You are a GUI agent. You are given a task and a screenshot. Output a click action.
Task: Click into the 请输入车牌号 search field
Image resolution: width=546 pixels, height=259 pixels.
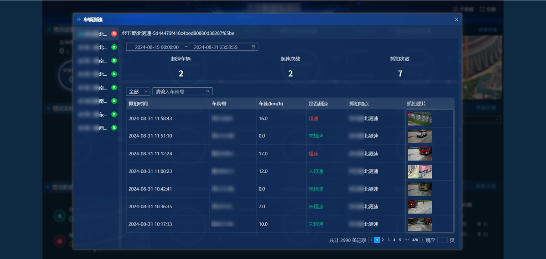tap(179, 92)
